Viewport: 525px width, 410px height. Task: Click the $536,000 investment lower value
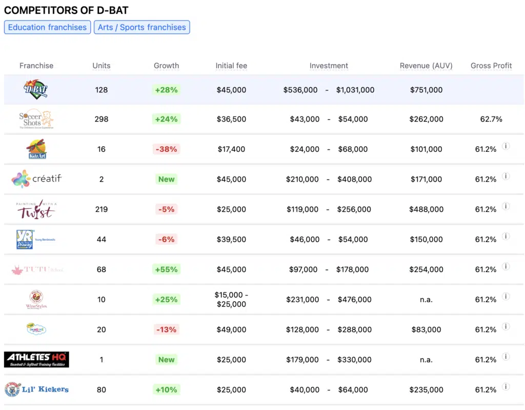pos(300,90)
